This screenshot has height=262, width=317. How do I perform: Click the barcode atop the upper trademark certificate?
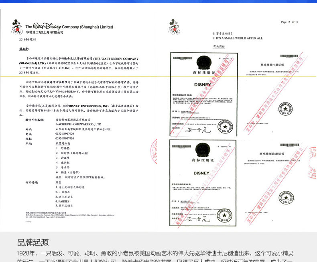pos(183,58)
